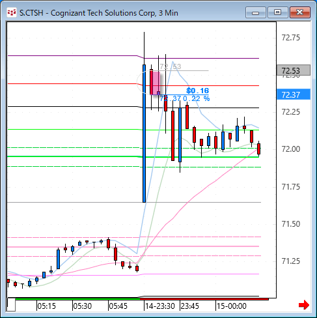The image size is (317, 318).
Task: Click the chart title S.CTSH Cognizant Tech Solutions
Action: (x=99, y=13)
